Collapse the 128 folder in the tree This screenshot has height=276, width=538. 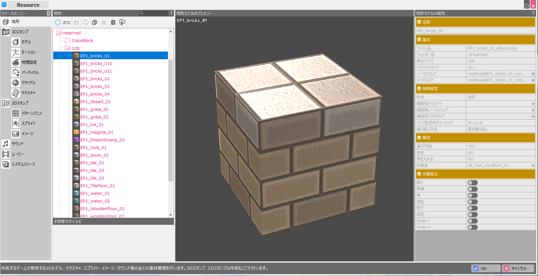[68, 48]
